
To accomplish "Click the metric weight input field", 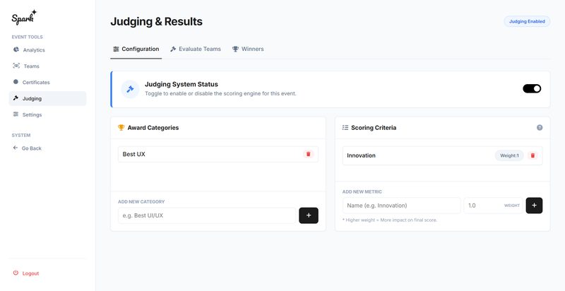I will [x=482, y=206].
